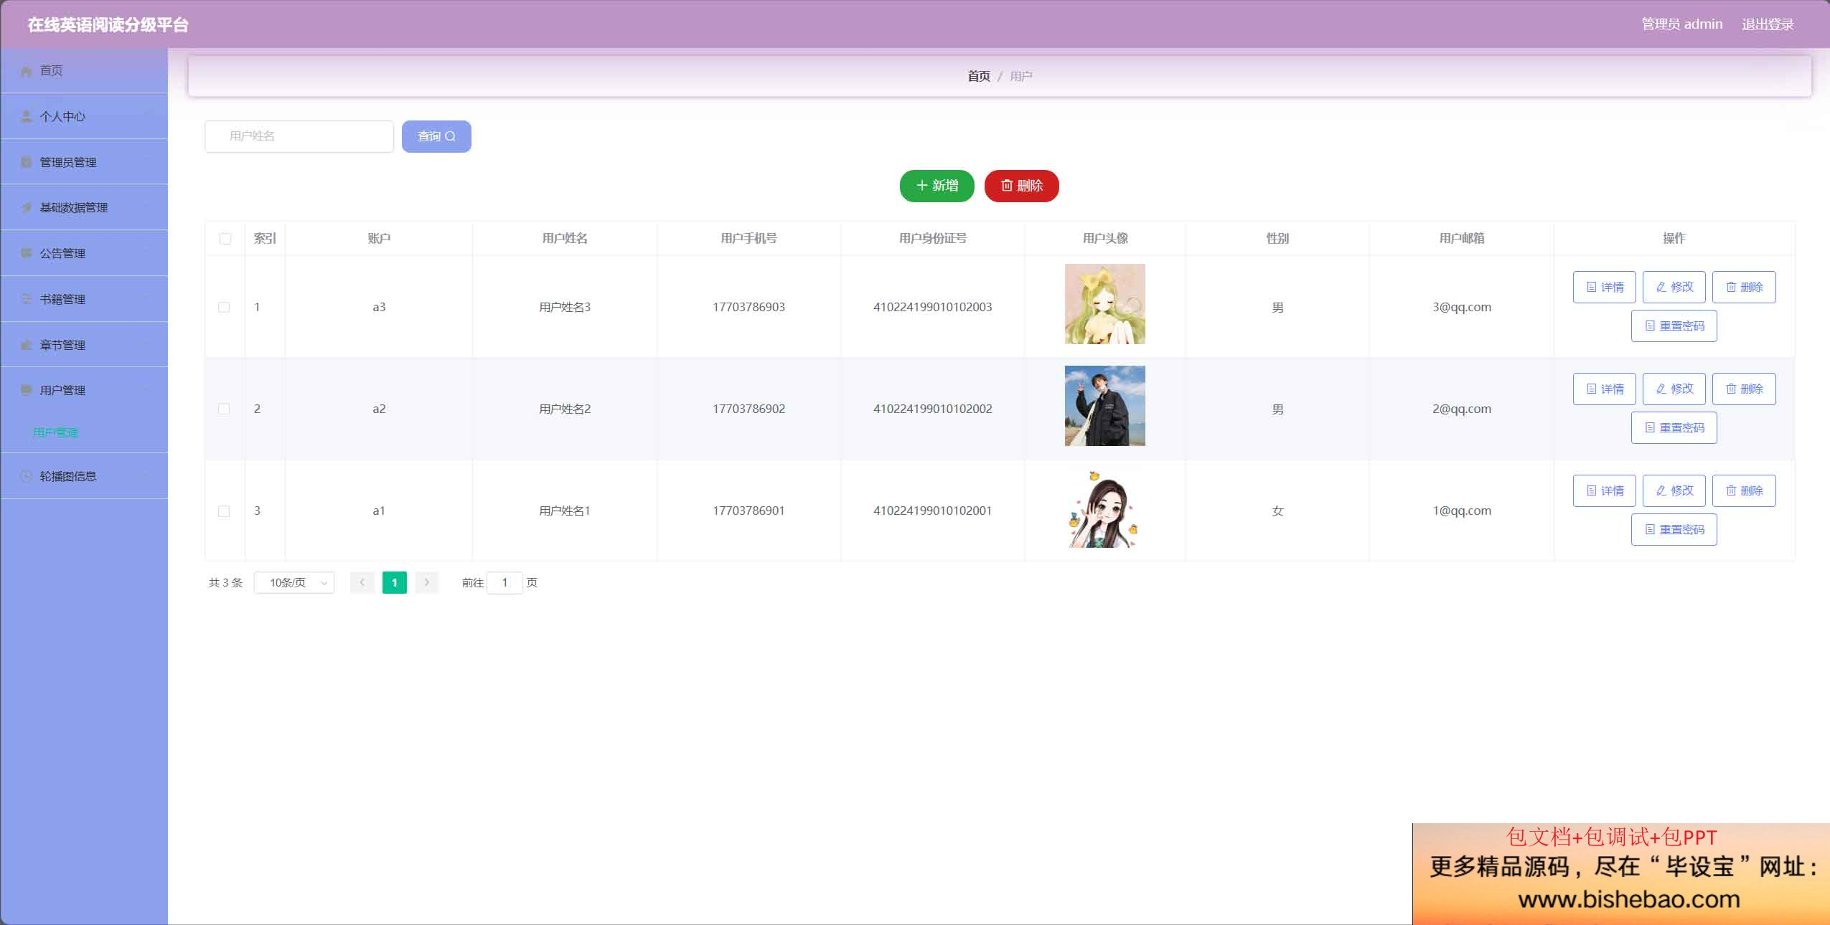Image resolution: width=1830 pixels, height=925 pixels.
Task: Check the checkbox for user a1
Action: click(224, 511)
